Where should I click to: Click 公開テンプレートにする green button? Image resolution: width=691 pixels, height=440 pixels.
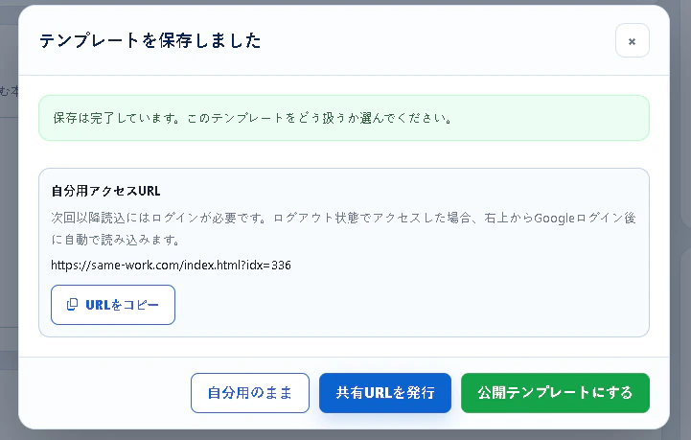[555, 393]
